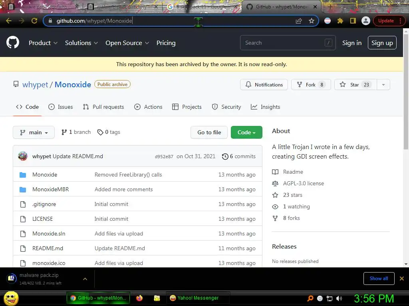Click the eye icon beside 1 watching

(x=275, y=207)
